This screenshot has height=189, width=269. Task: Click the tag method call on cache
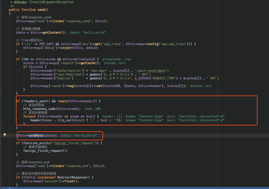(71, 86)
